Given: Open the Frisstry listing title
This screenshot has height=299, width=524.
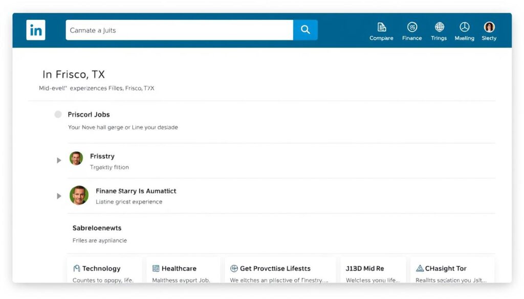Looking at the screenshot, I should click(x=102, y=156).
